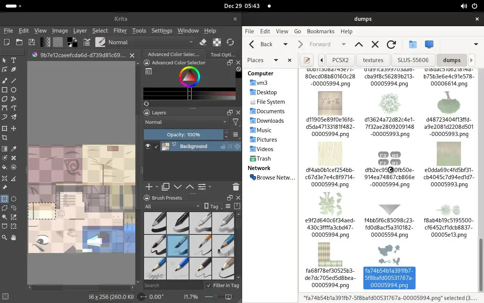This screenshot has width=484, height=303.
Task: Select the Rectangular Selection tool
Action: click(x=5, y=198)
